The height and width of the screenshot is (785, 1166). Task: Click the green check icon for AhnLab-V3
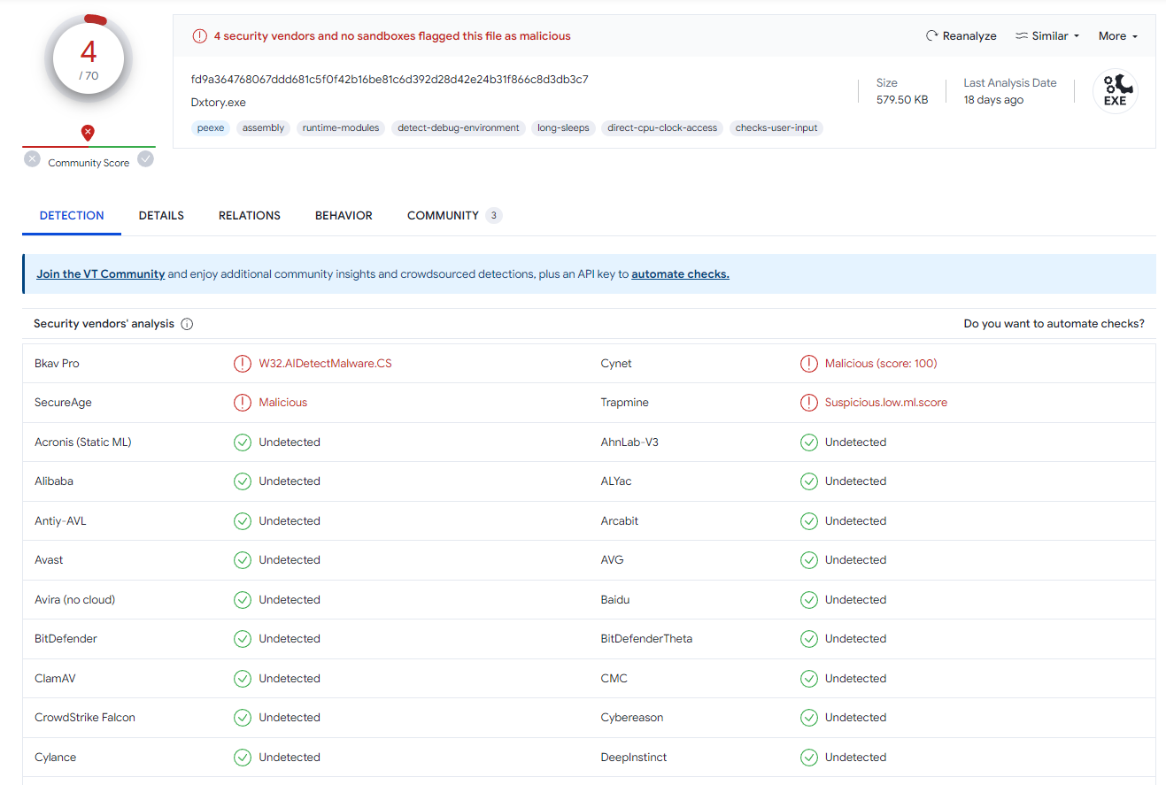coord(808,443)
